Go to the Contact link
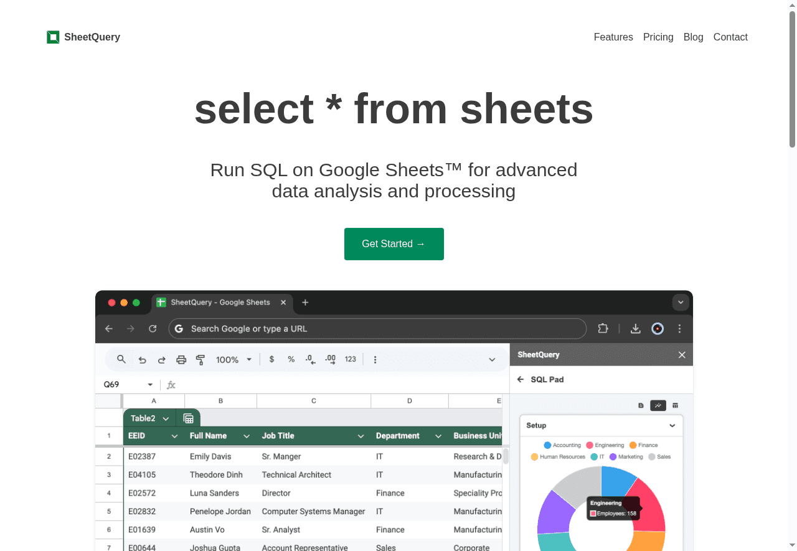Viewport: 797px width, 551px height. [x=730, y=37]
